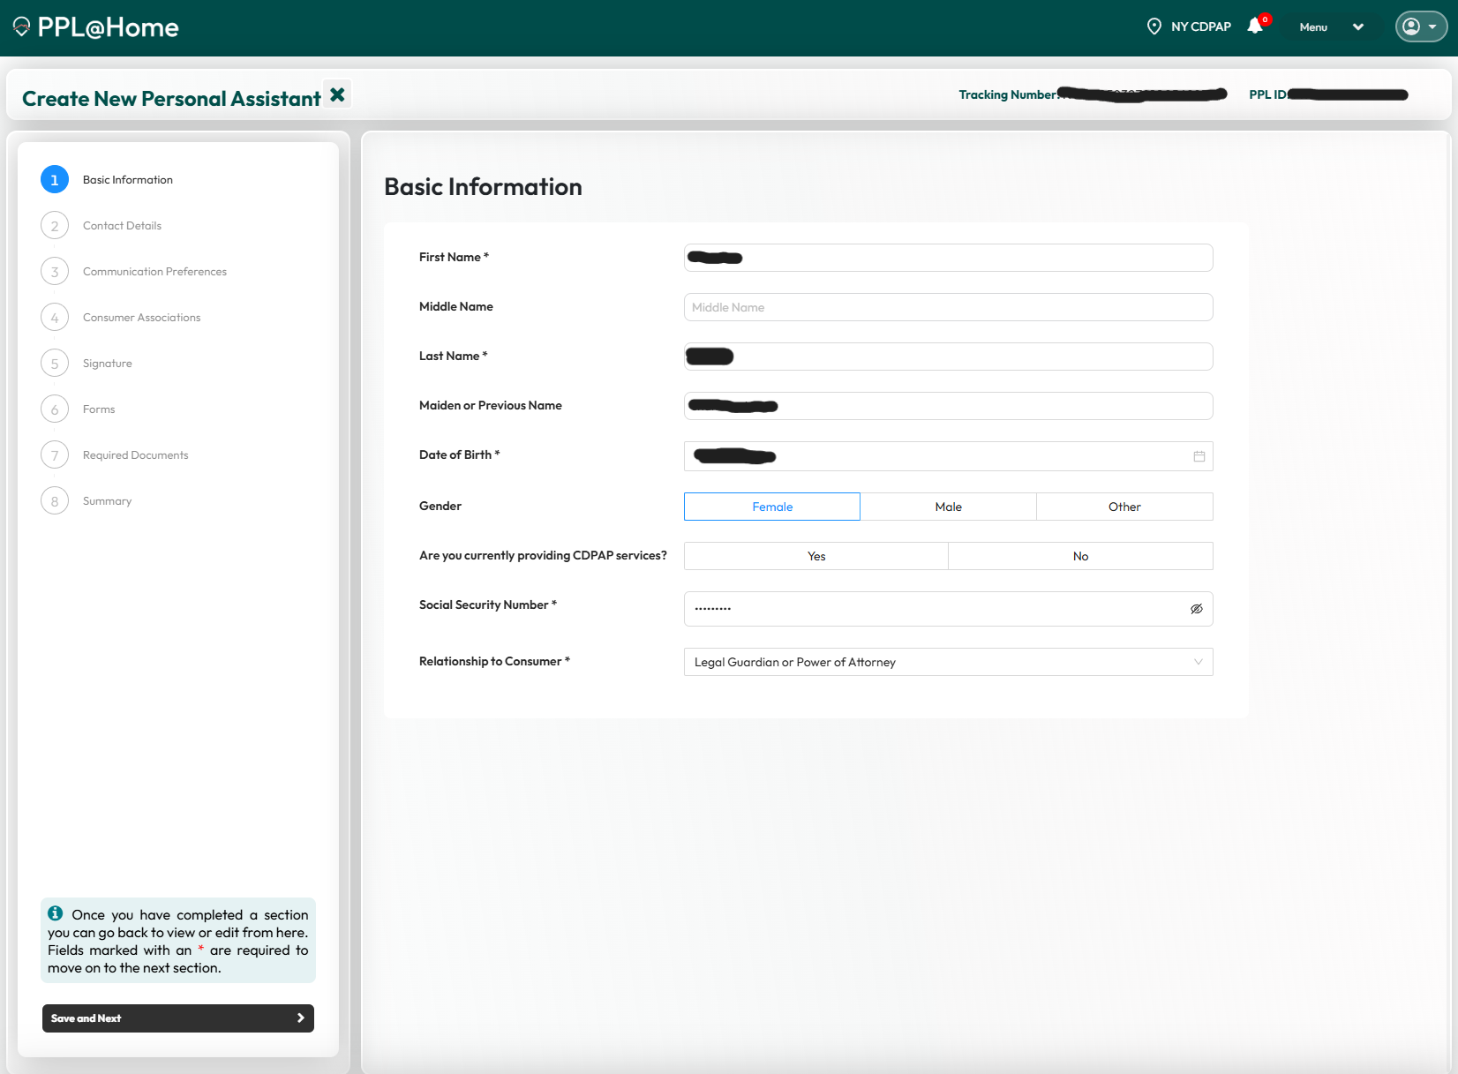The width and height of the screenshot is (1458, 1074).
Task: Expand the Menu chevron in the header
Action: coord(1358,27)
